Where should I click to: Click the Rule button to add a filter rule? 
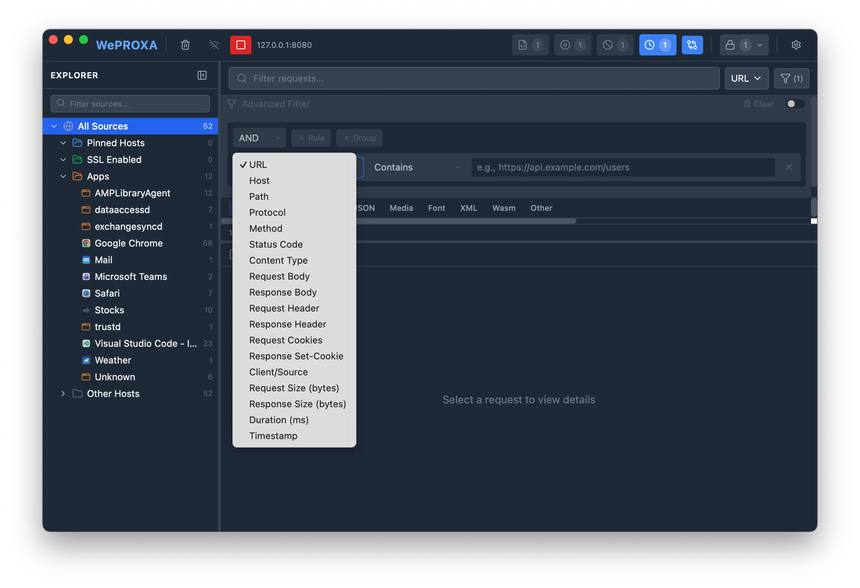tap(311, 138)
